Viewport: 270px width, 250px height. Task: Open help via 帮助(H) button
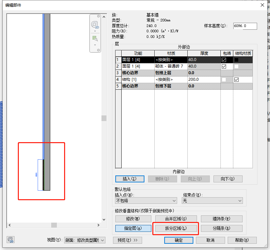click(242, 240)
